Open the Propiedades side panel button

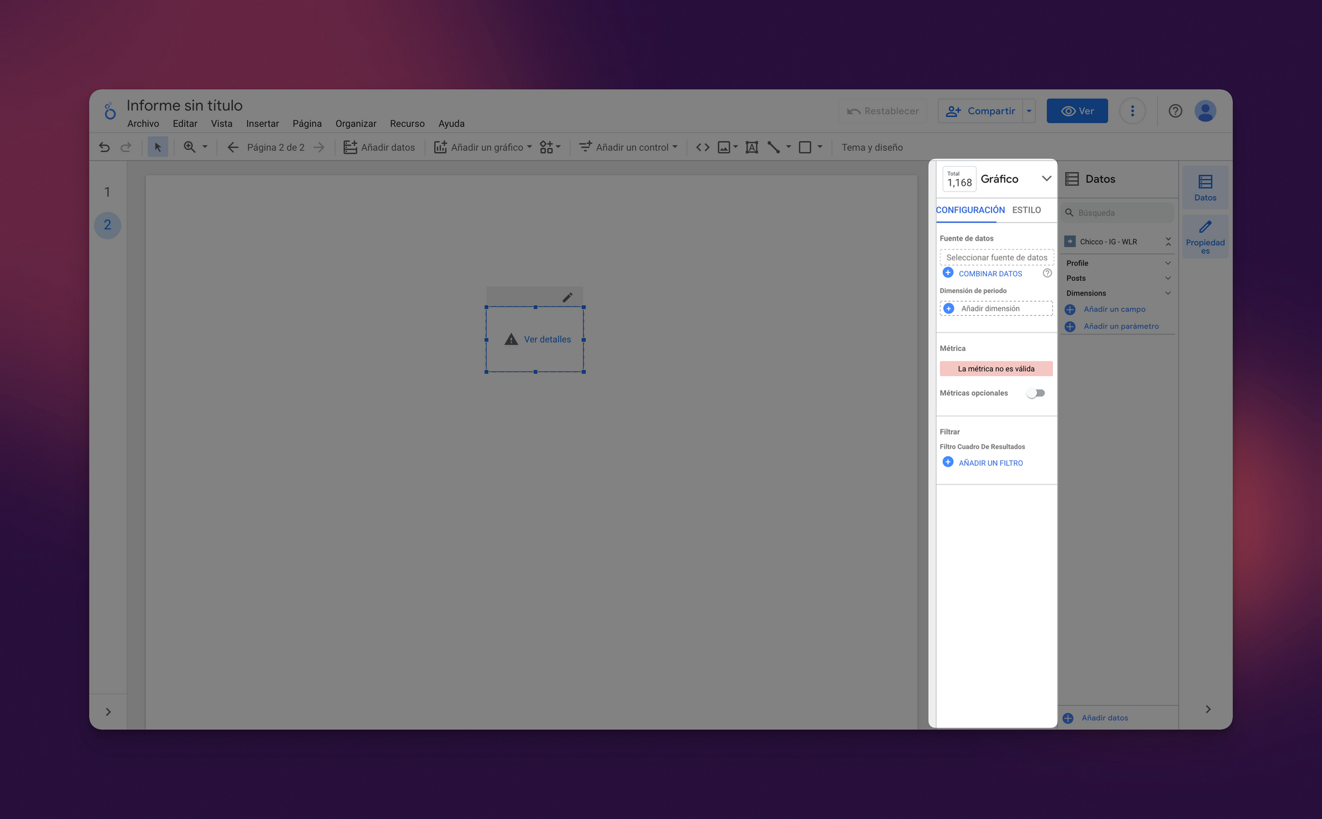click(1205, 237)
